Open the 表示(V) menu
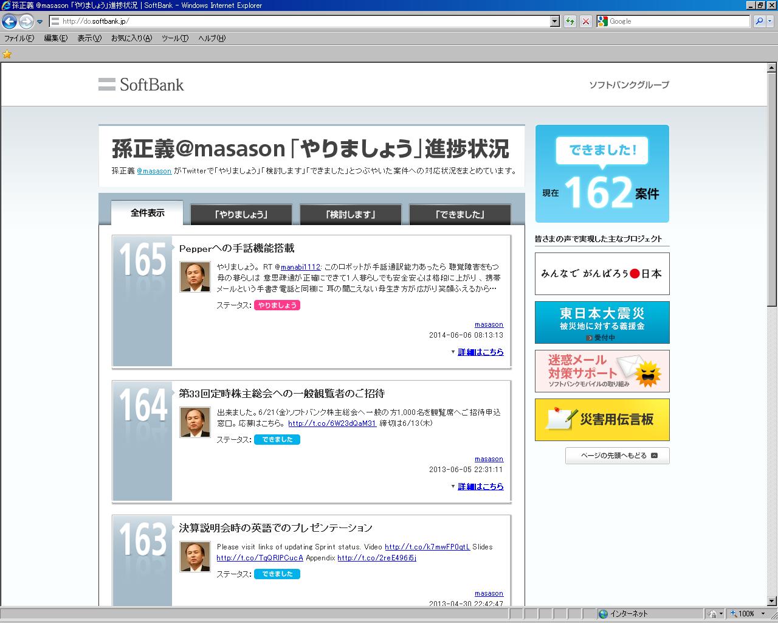 [x=89, y=38]
